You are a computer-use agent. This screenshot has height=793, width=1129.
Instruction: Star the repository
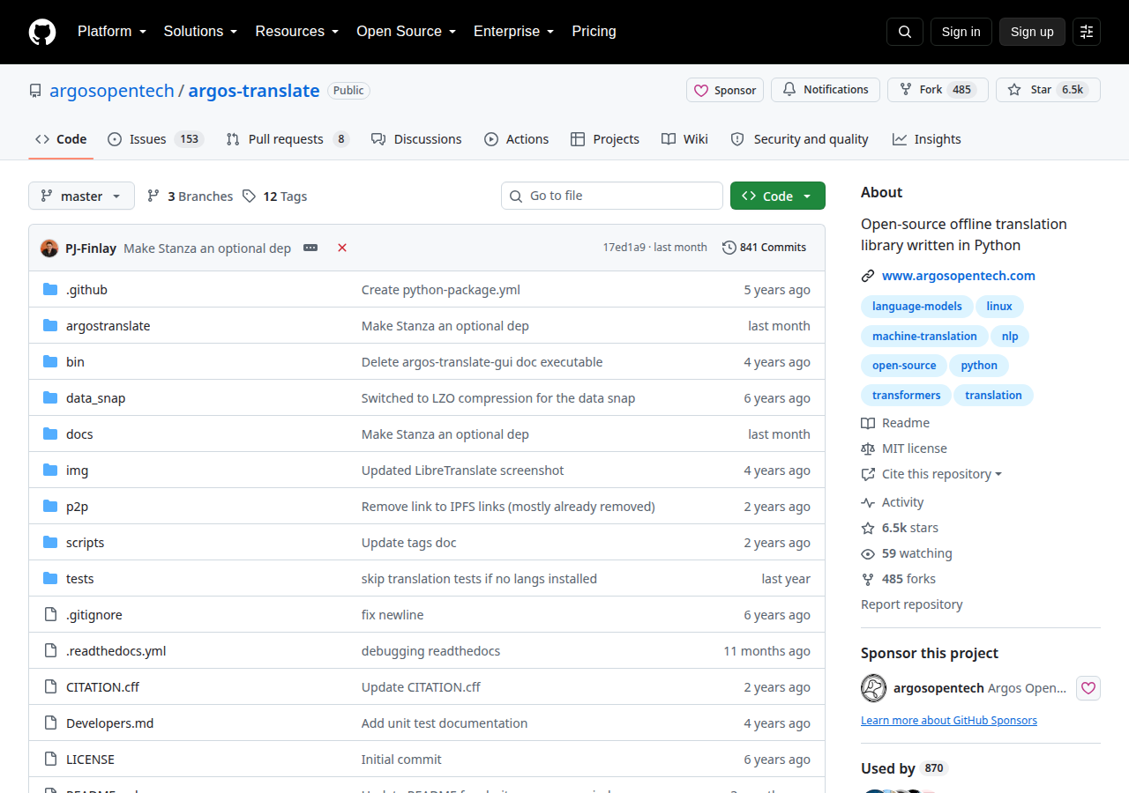coord(1048,90)
